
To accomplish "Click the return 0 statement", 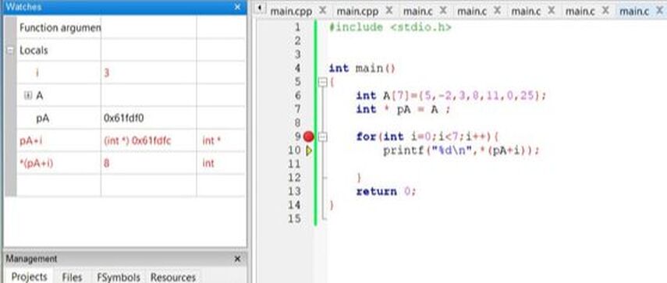I will point(385,192).
